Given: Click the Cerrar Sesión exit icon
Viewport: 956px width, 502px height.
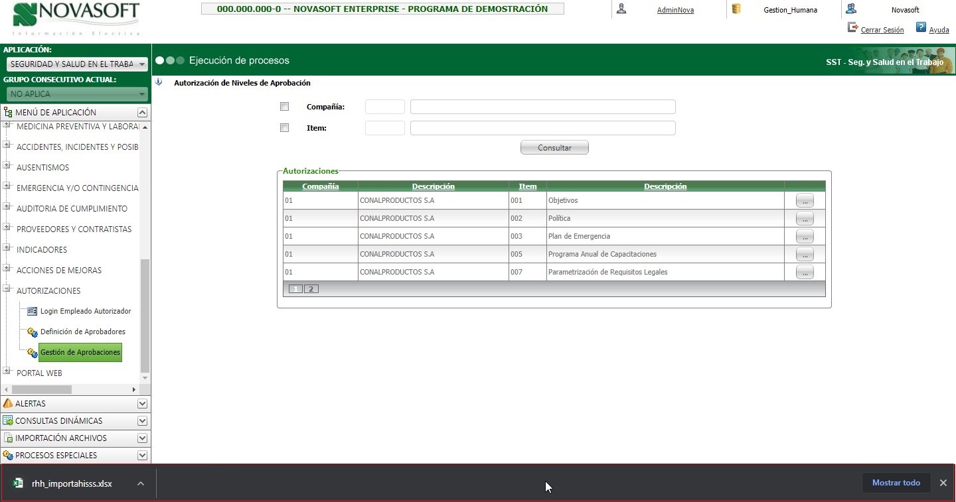Looking at the screenshot, I should tap(852, 28).
